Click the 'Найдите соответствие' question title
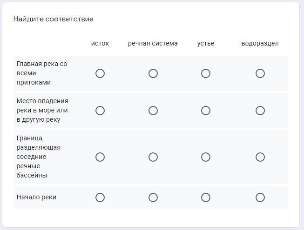This screenshot has height=230, width=304. click(54, 19)
